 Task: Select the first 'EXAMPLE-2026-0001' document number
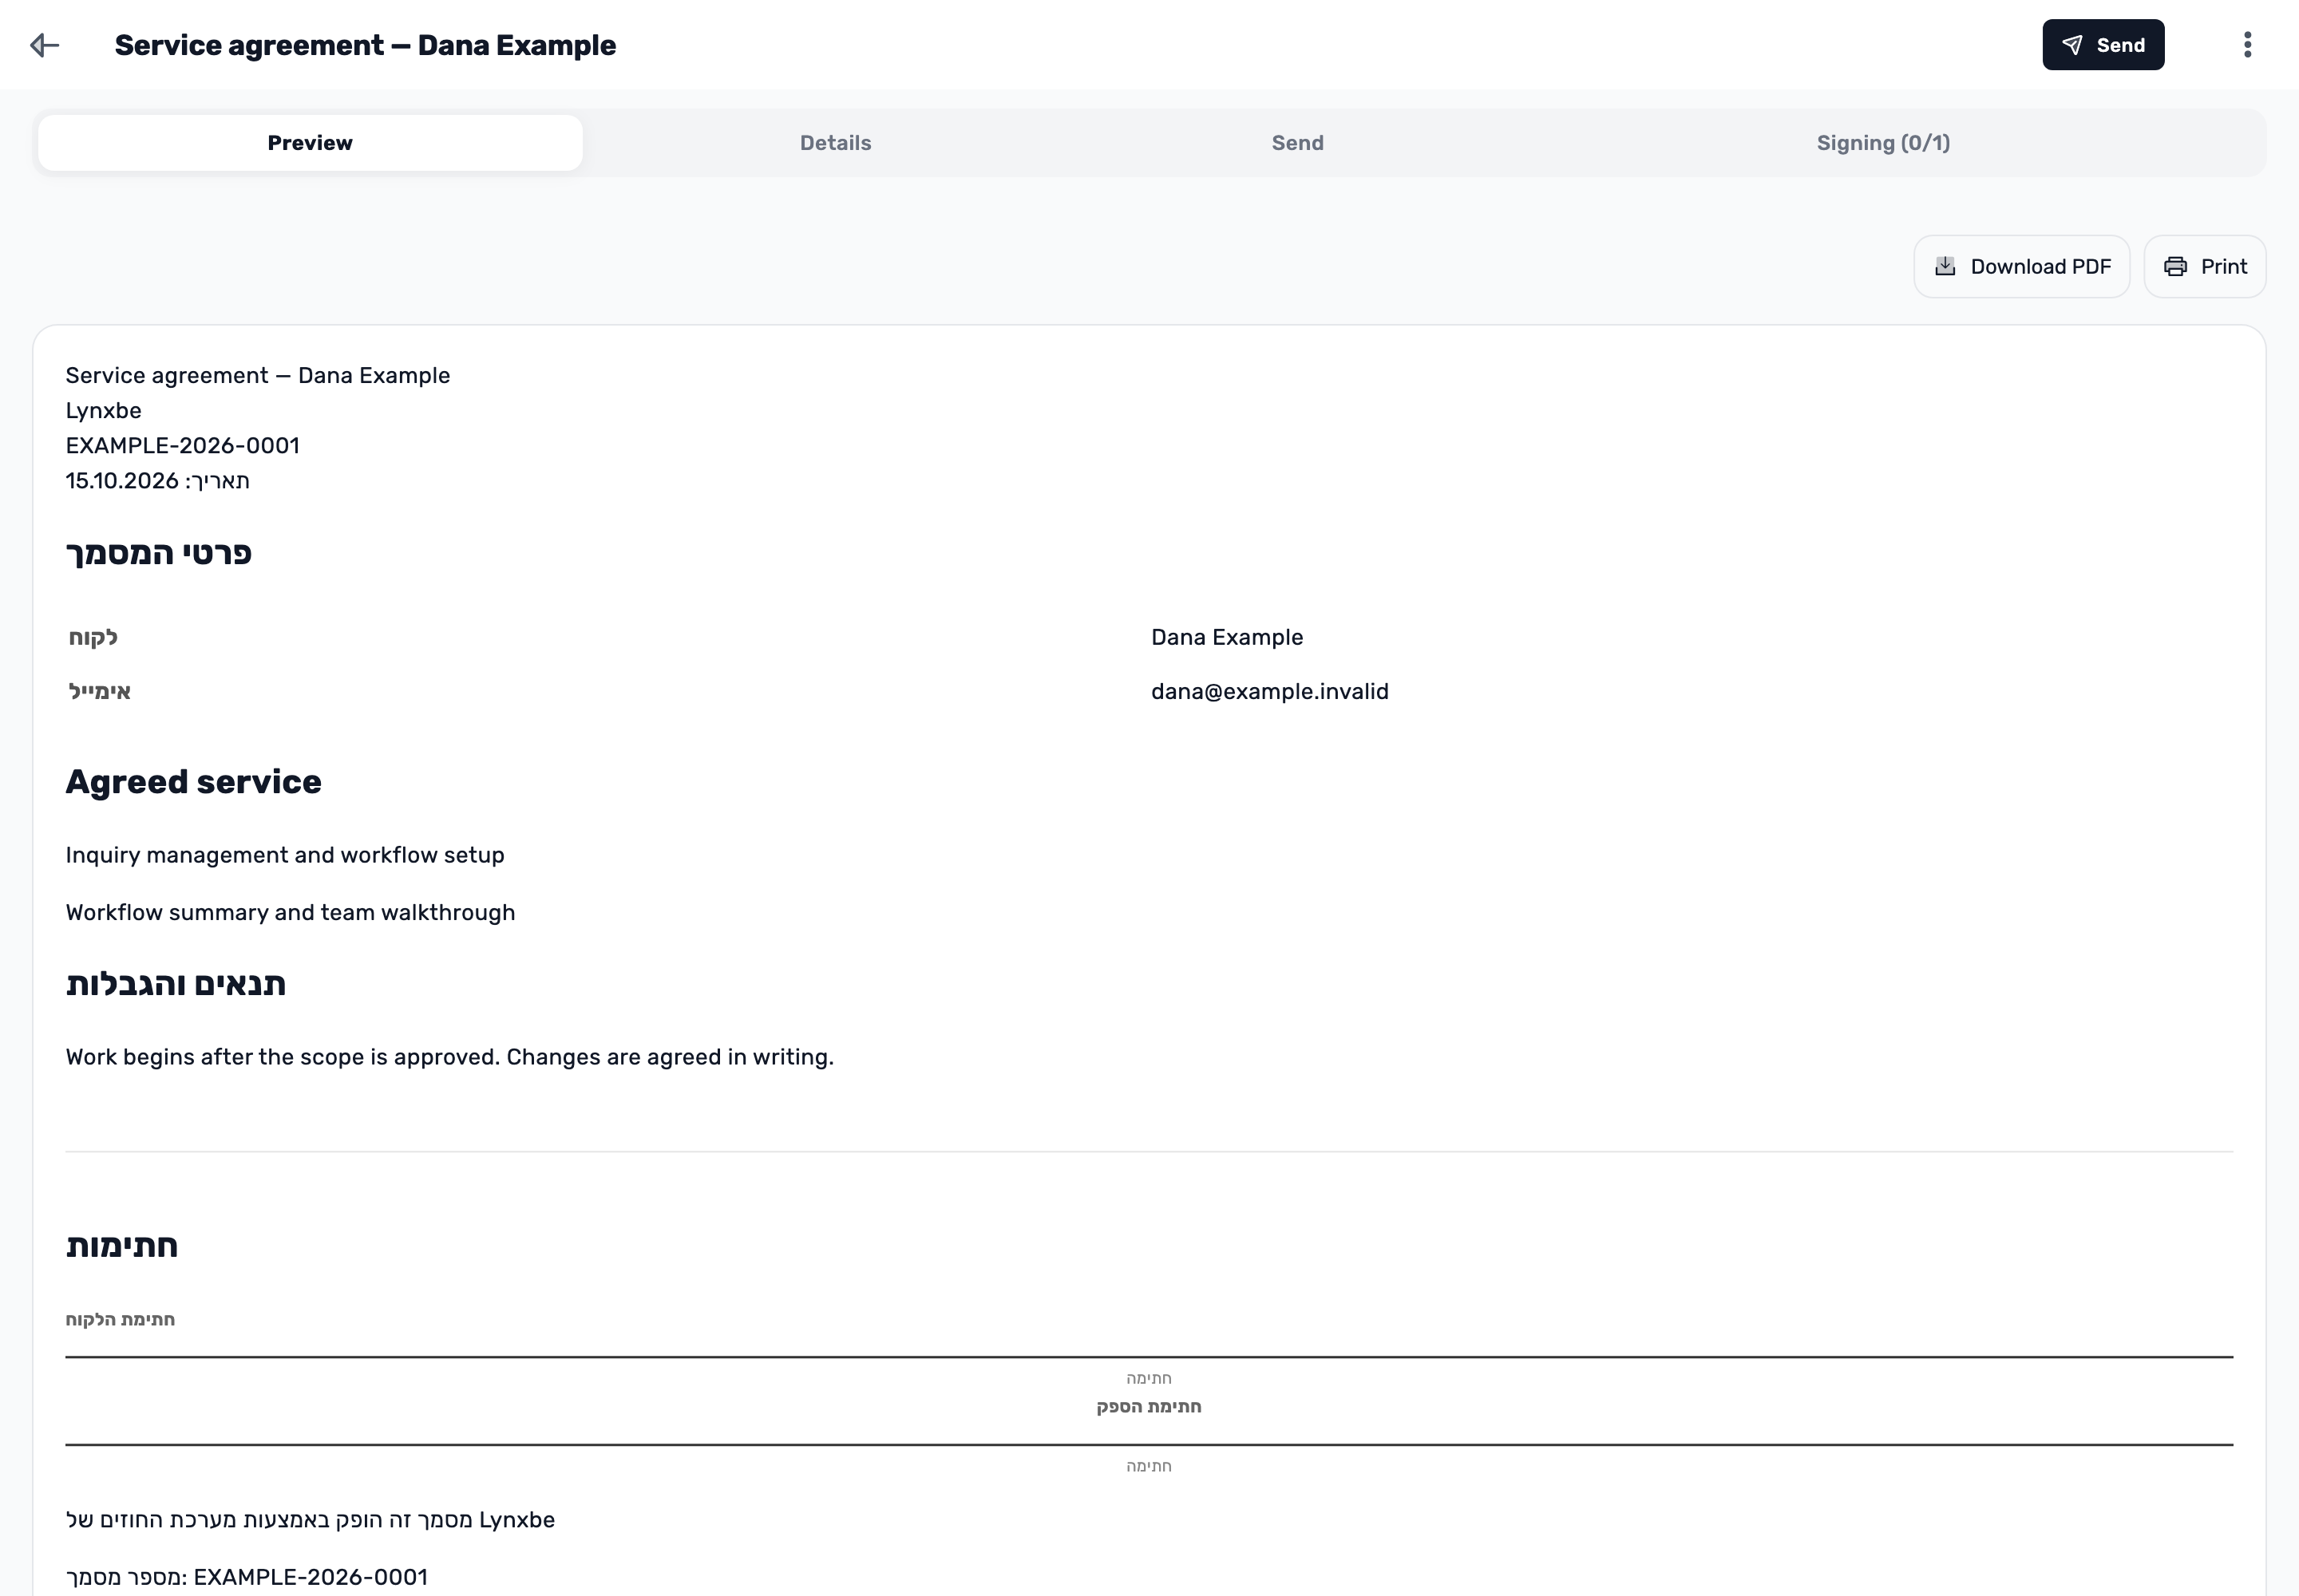183,446
